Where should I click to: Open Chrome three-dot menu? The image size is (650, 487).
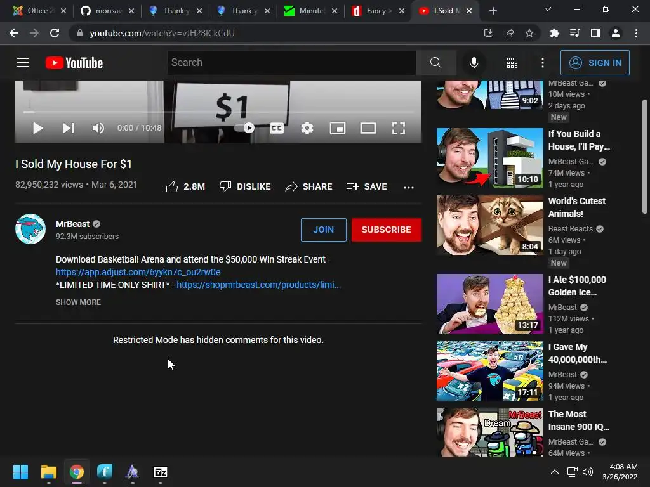tap(636, 33)
